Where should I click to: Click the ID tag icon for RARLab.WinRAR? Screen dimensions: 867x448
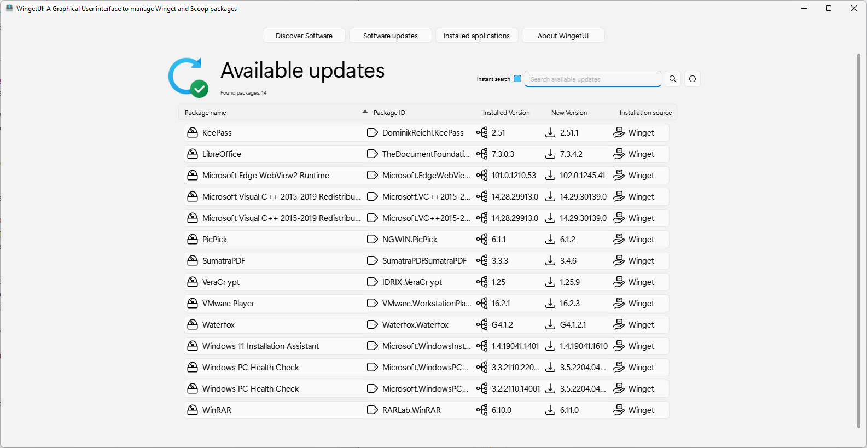(373, 410)
